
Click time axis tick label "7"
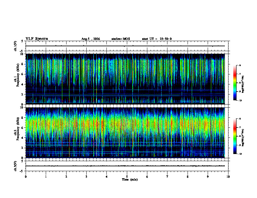click(x=167, y=177)
